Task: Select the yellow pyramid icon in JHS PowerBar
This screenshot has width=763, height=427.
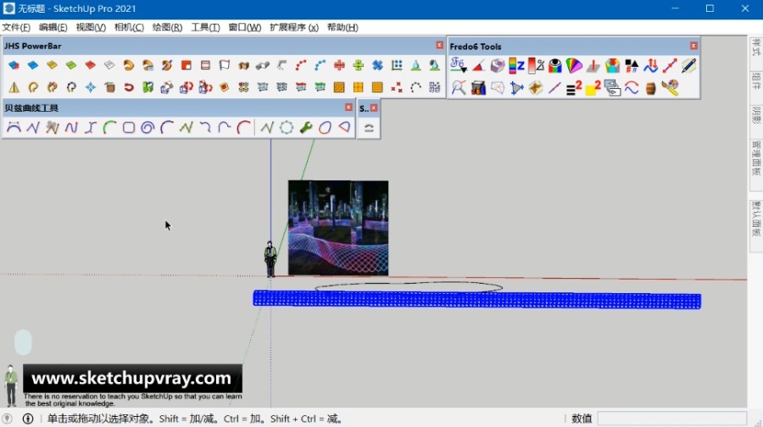Action: point(14,87)
